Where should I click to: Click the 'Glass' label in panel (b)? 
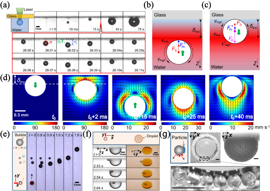pos(160,15)
